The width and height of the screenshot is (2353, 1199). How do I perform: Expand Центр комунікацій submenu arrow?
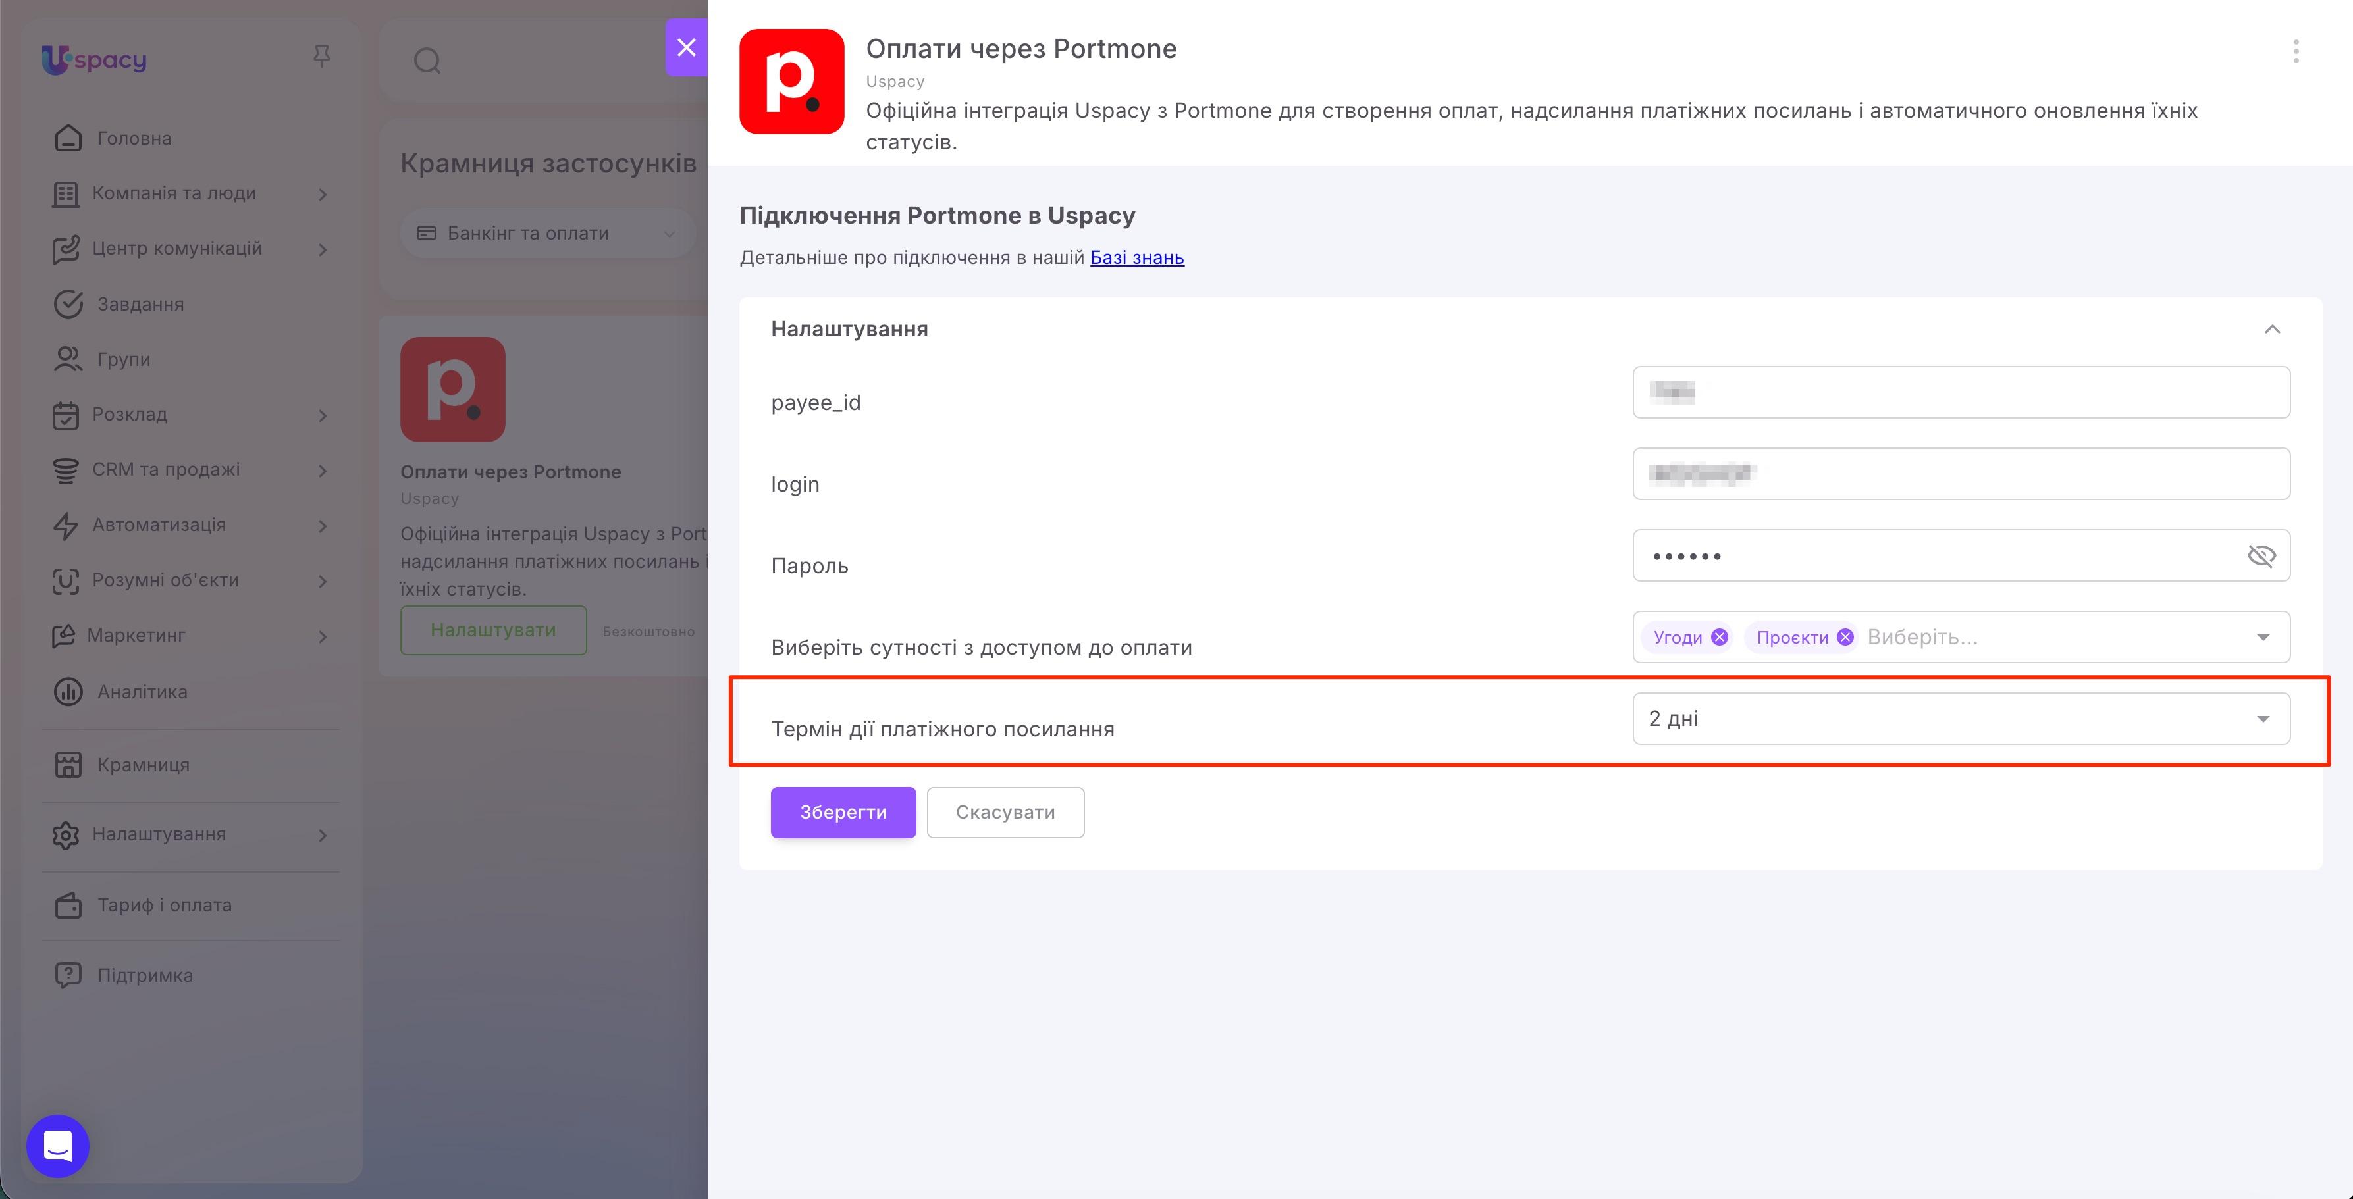[323, 249]
